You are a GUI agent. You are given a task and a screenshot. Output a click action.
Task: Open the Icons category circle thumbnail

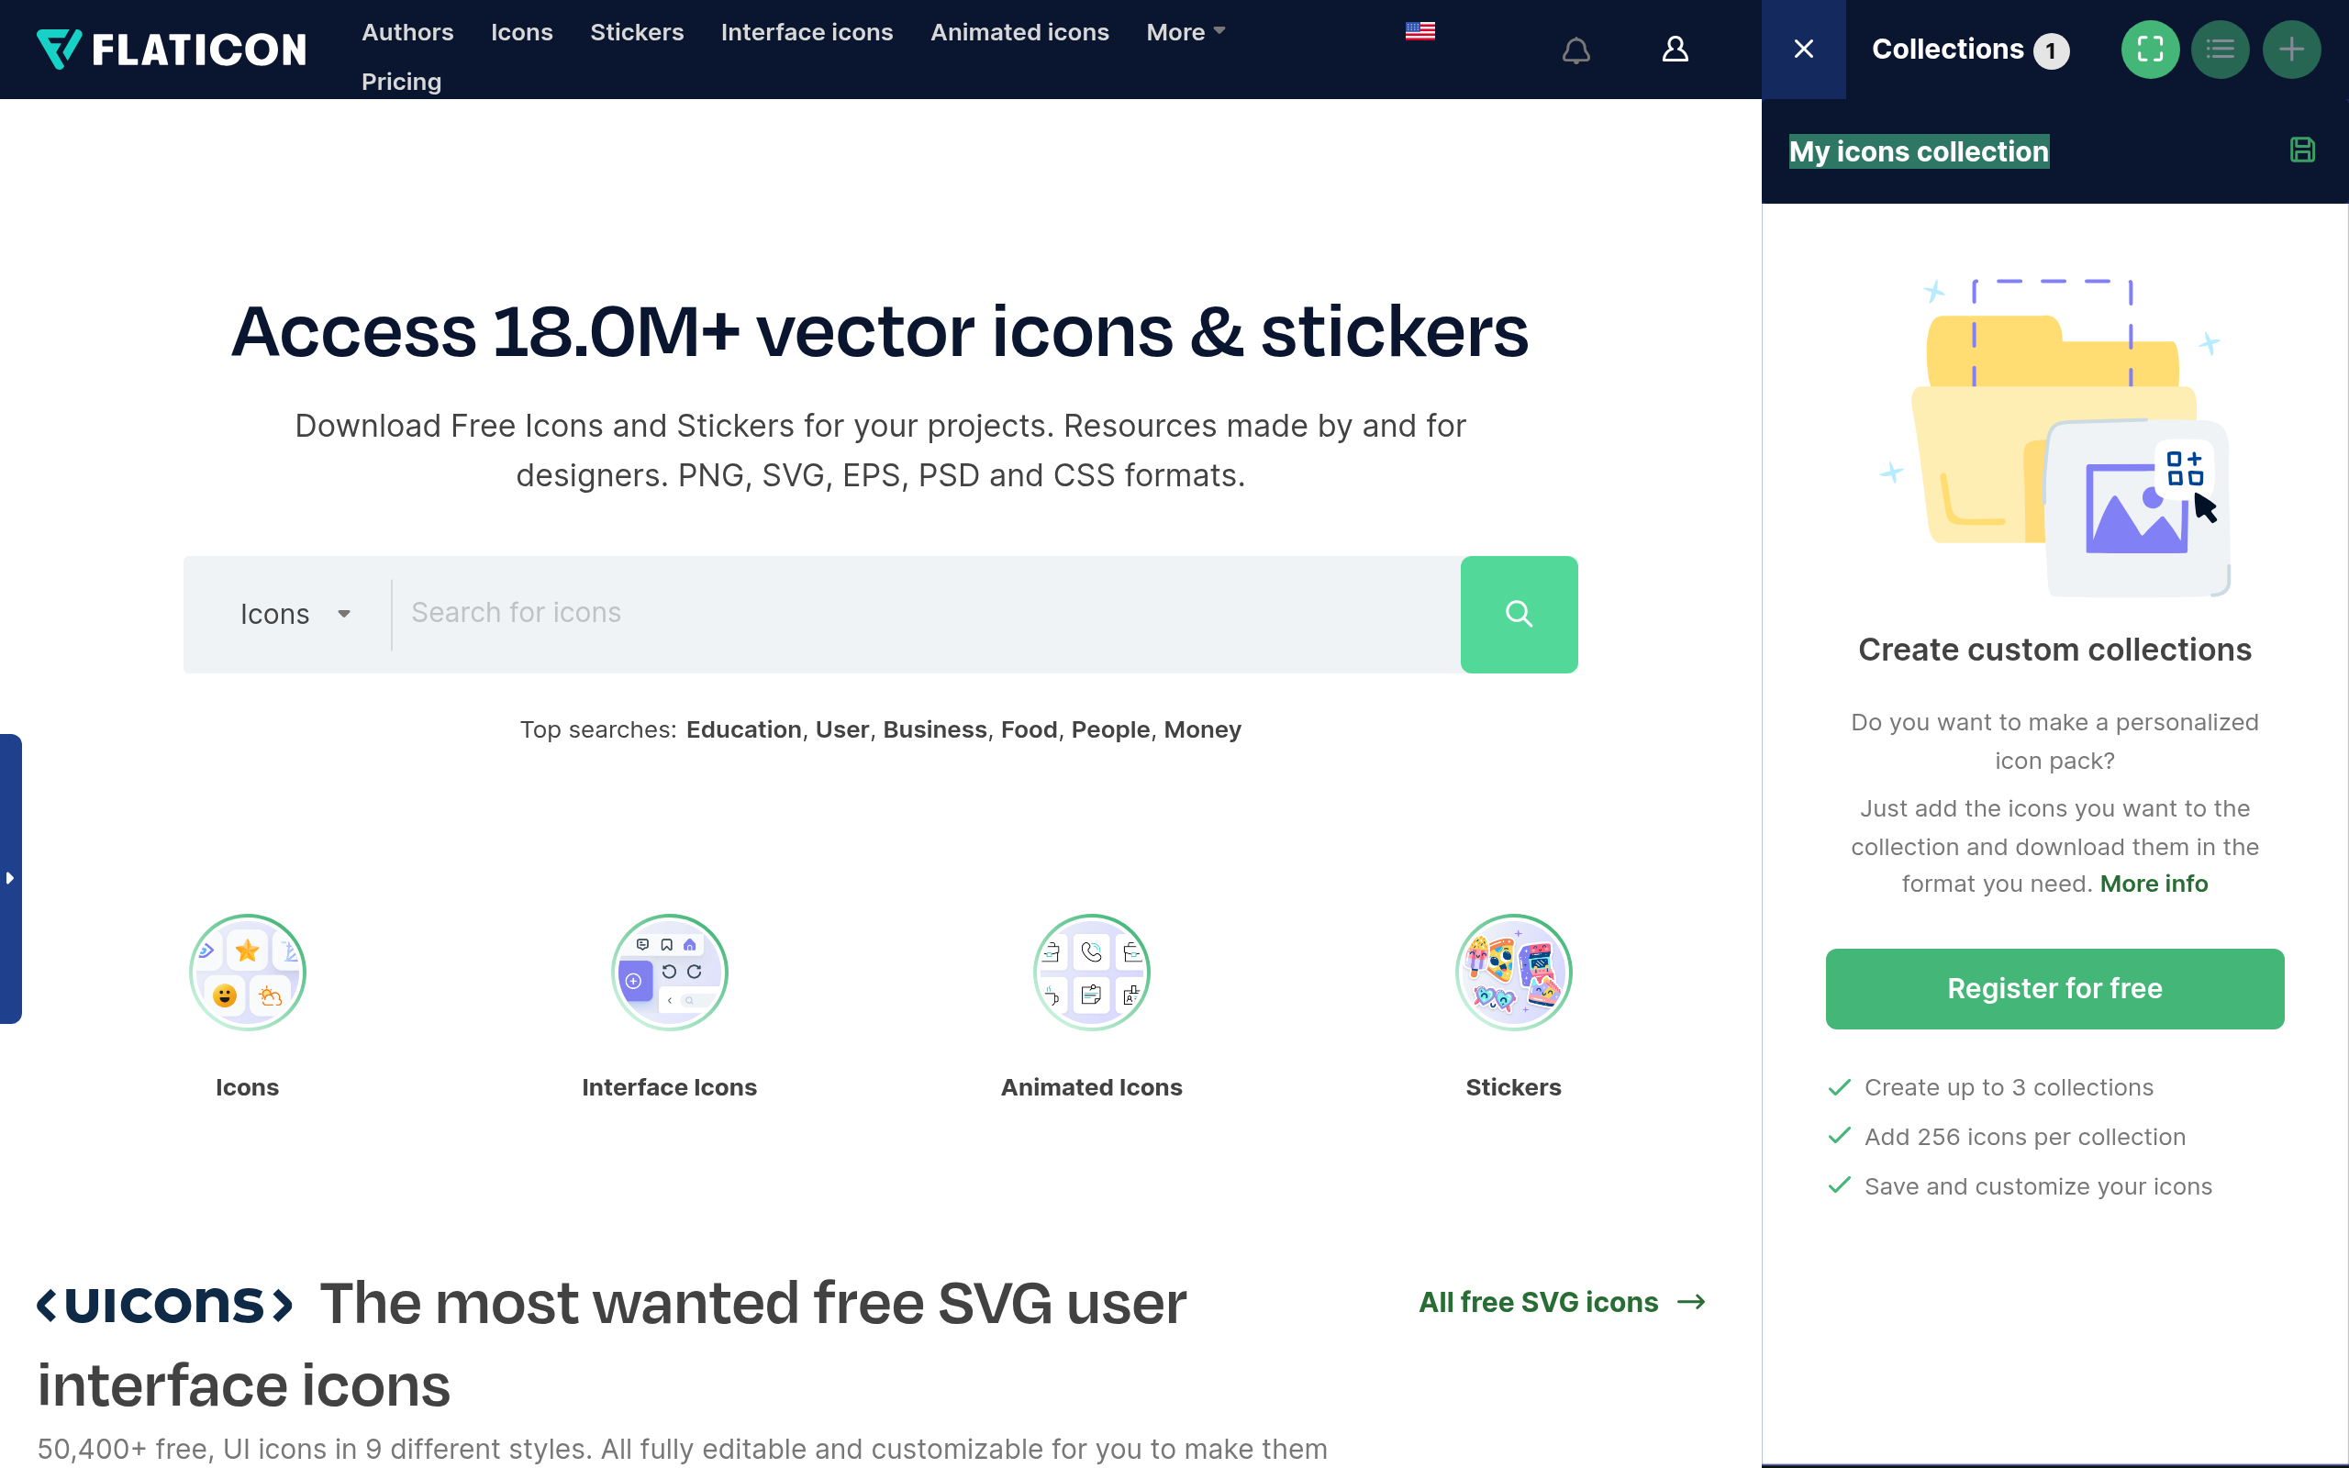(x=248, y=972)
